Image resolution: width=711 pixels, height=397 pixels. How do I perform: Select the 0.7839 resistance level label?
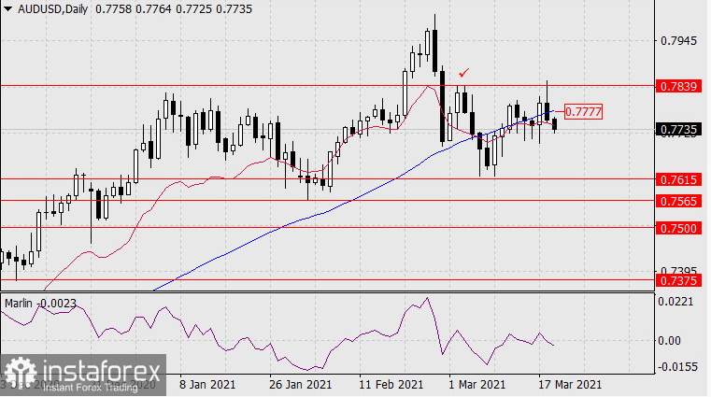tap(679, 86)
